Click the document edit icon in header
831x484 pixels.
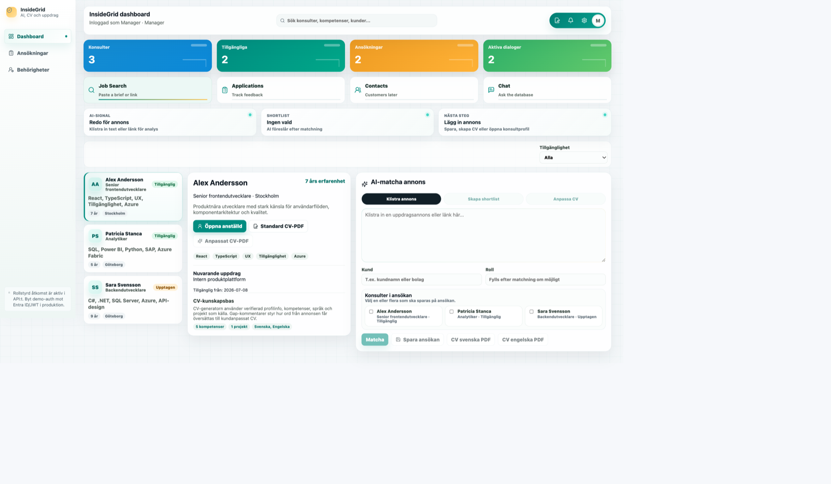click(x=557, y=20)
